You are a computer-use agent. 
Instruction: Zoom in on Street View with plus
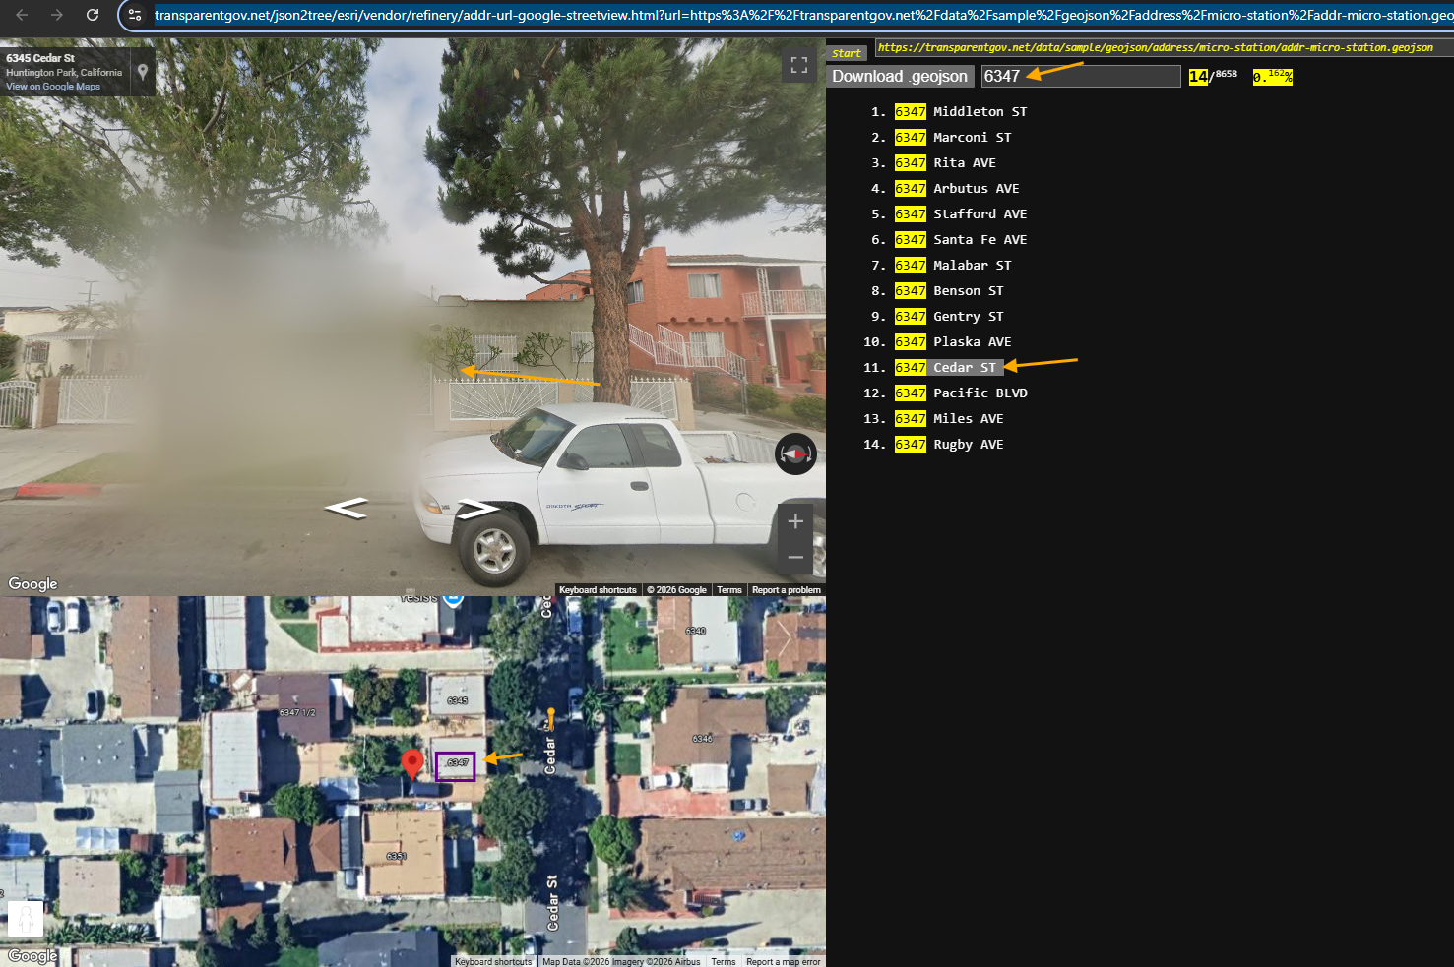tap(795, 521)
